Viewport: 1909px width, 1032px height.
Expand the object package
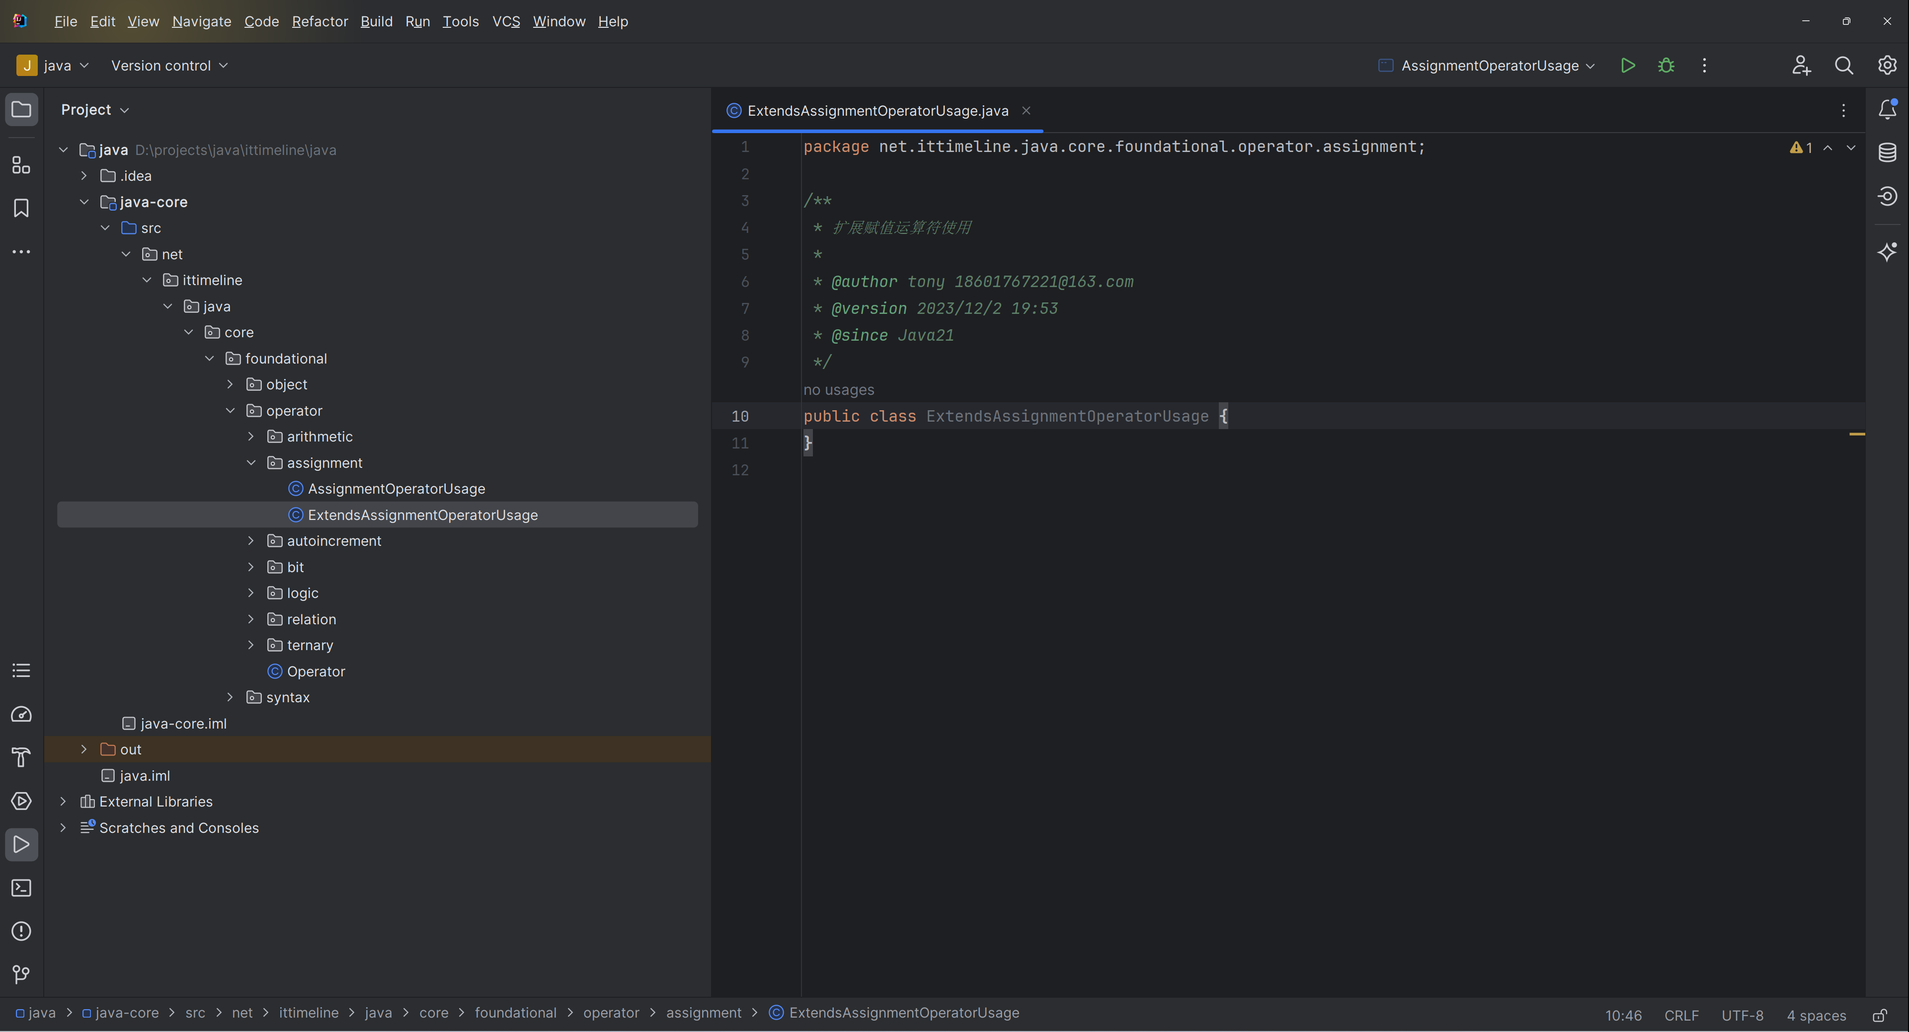click(x=231, y=384)
